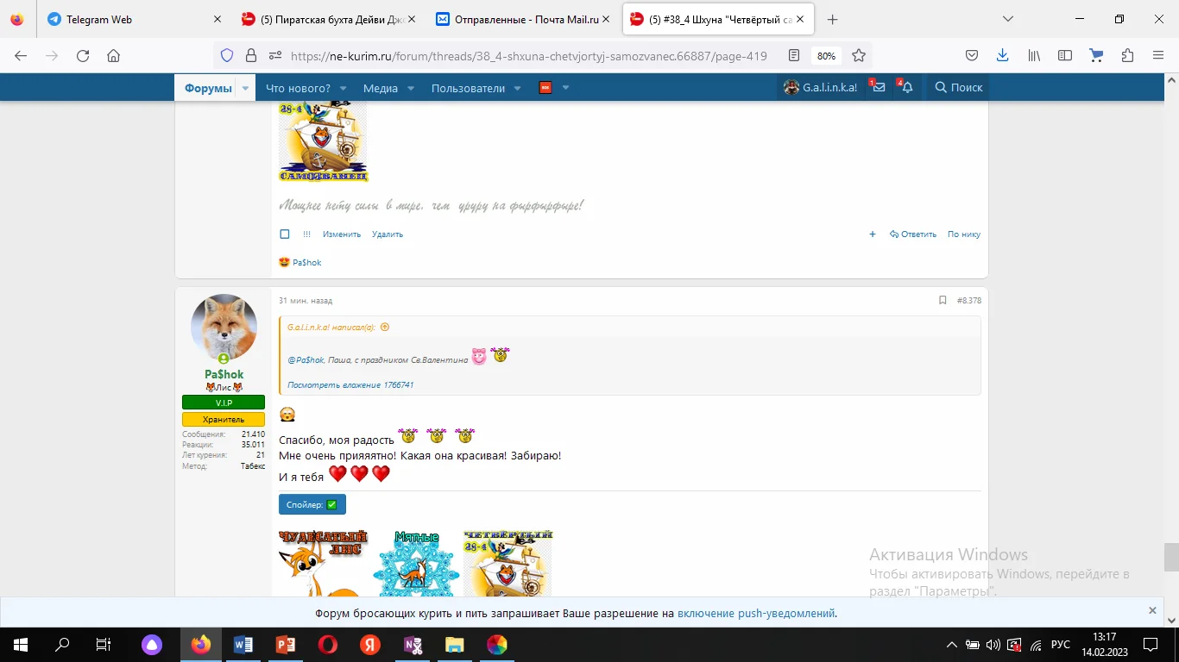
Task: Reload the current forum page
Action: 83,55
